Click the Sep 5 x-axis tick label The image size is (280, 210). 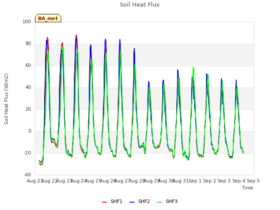point(253,181)
